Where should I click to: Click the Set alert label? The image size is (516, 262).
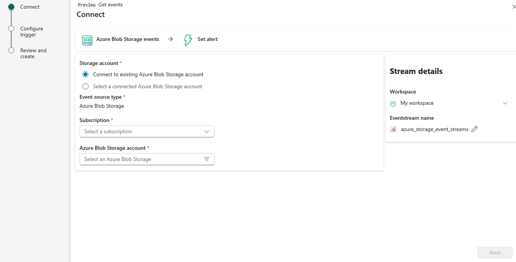tap(208, 39)
